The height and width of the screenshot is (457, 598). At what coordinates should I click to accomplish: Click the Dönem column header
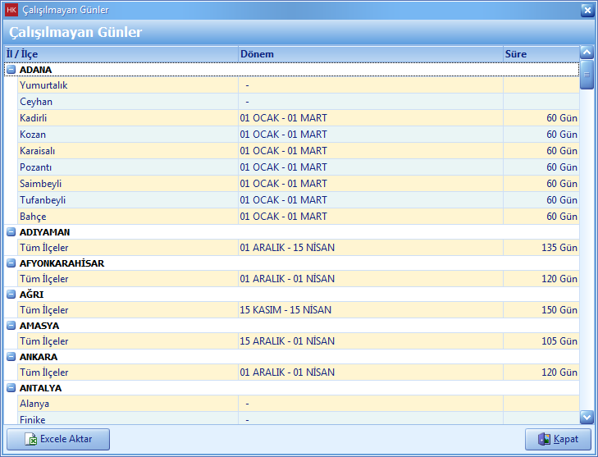point(370,54)
